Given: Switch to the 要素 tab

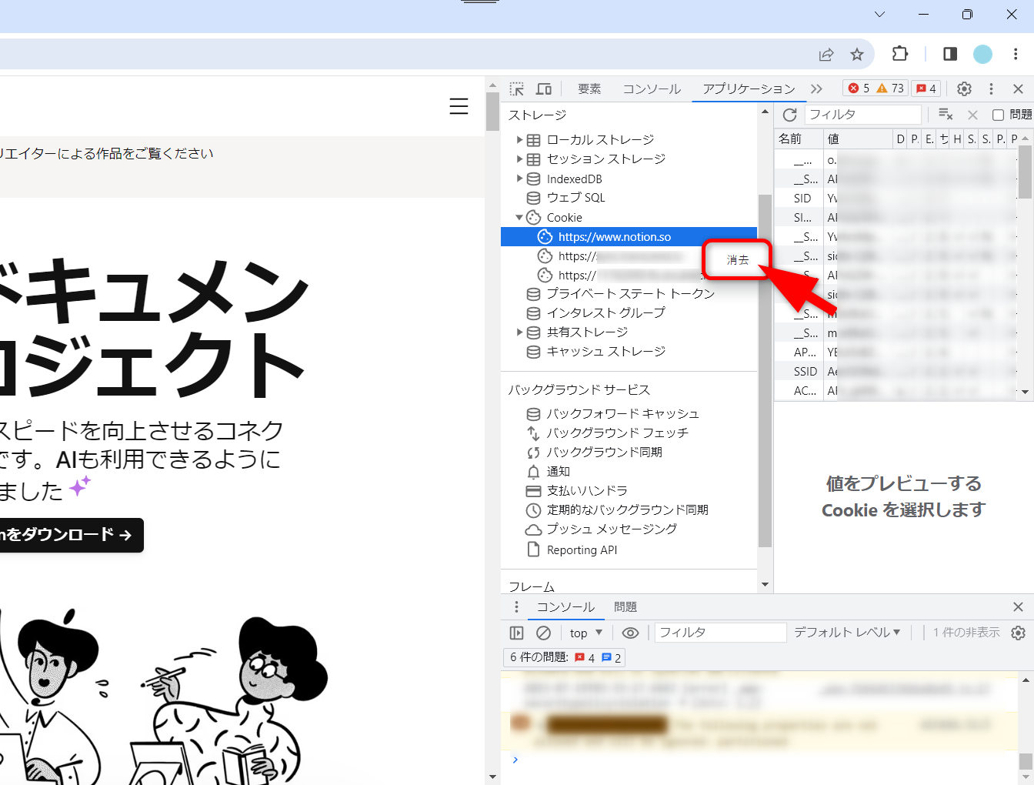Looking at the screenshot, I should [x=589, y=89].
